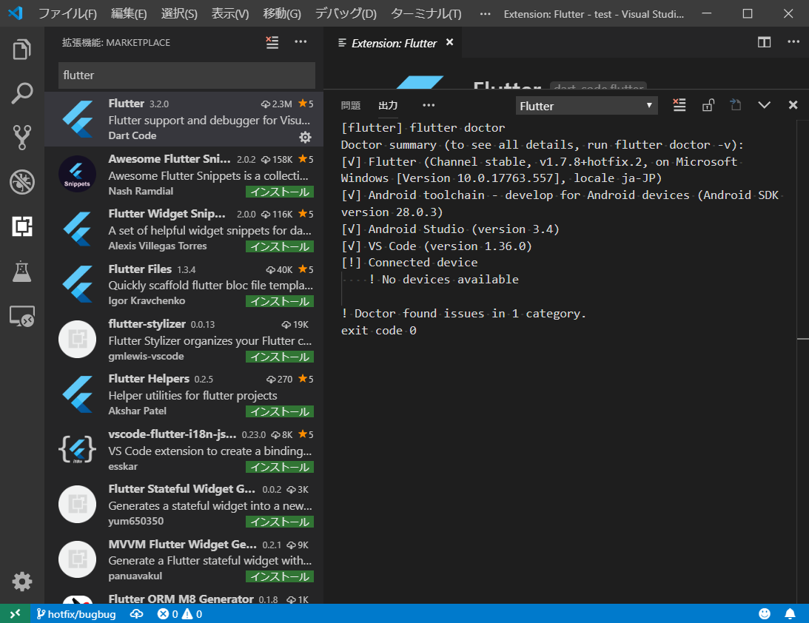
Task: Open the Debug view in activity bar
Action: pos(21,181)
